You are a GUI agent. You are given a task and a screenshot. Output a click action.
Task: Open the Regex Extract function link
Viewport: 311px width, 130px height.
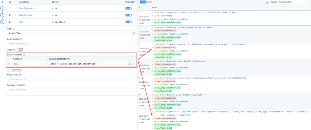(26, 15)
